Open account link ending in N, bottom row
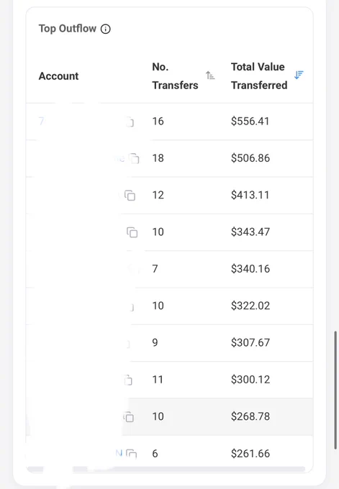Screen dimensions: 339x489 119,453
